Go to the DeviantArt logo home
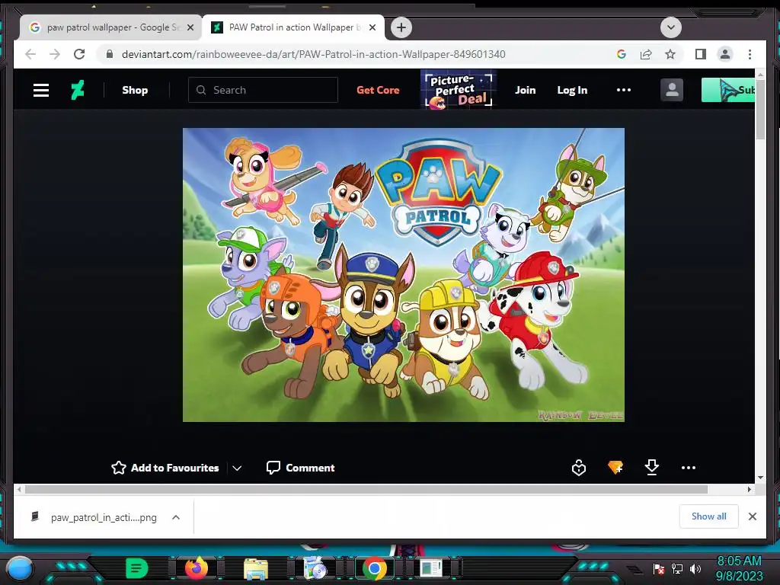The height and width of the screenshot is (585, 780). 78,90
